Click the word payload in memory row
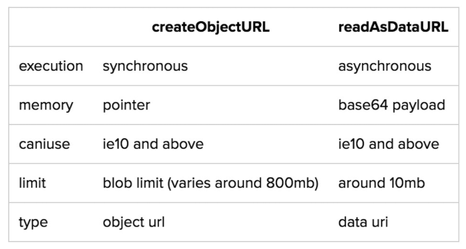The height and width of the screenshot is (249, 466). 418,106
